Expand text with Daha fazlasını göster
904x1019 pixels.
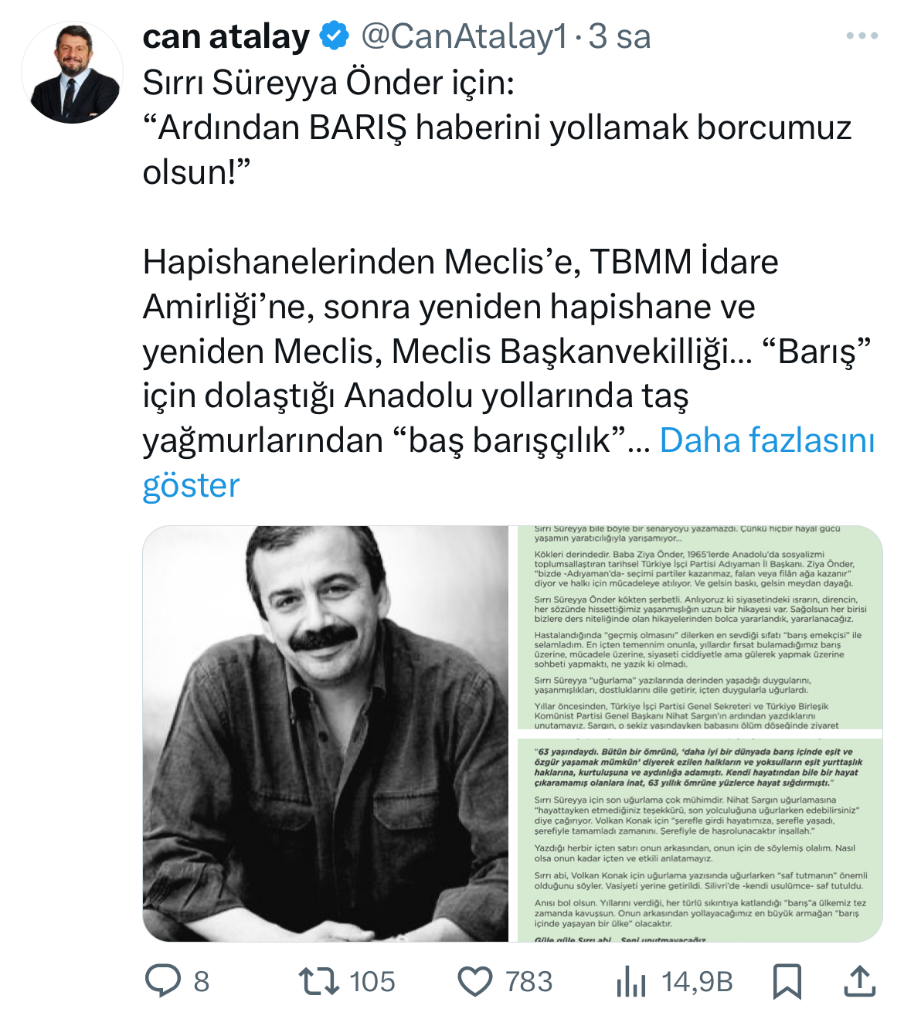coord(508,462)
